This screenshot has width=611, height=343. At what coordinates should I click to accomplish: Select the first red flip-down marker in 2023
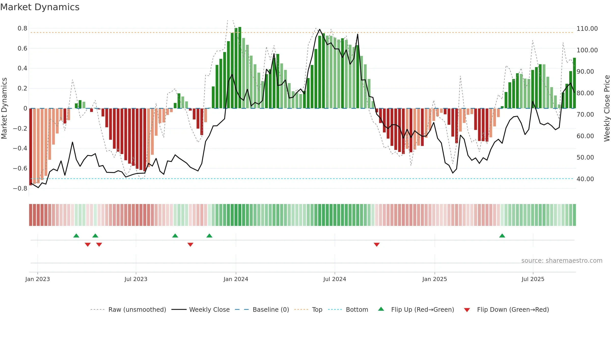[x=88, y=245]
